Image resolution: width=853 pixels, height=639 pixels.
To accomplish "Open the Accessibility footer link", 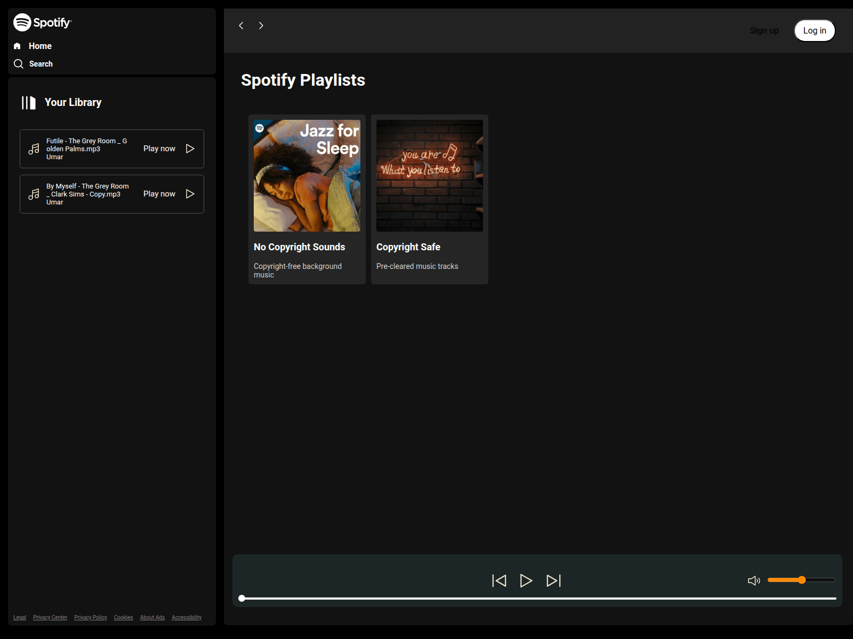I will (x=187, y=618).
